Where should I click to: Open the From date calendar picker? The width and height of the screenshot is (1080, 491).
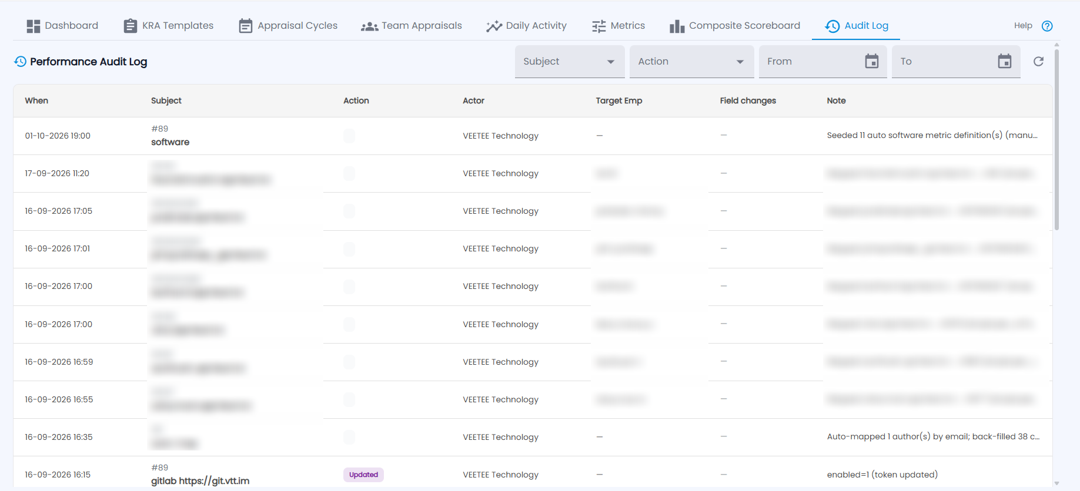click(872, 61)
